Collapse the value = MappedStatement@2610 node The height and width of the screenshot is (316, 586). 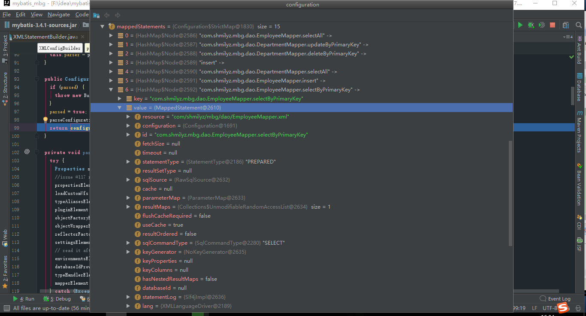[x=119, y=107]
